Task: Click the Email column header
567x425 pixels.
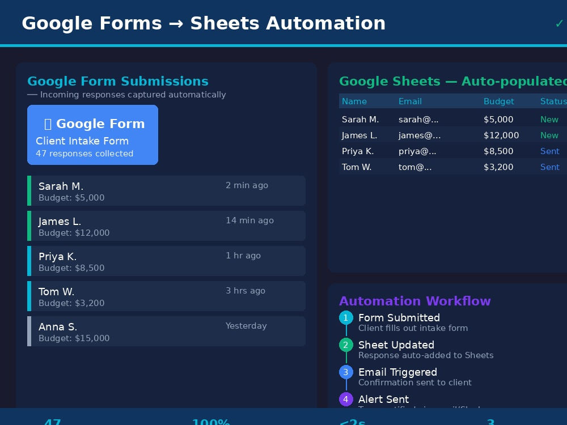Action: coord(410,101)
